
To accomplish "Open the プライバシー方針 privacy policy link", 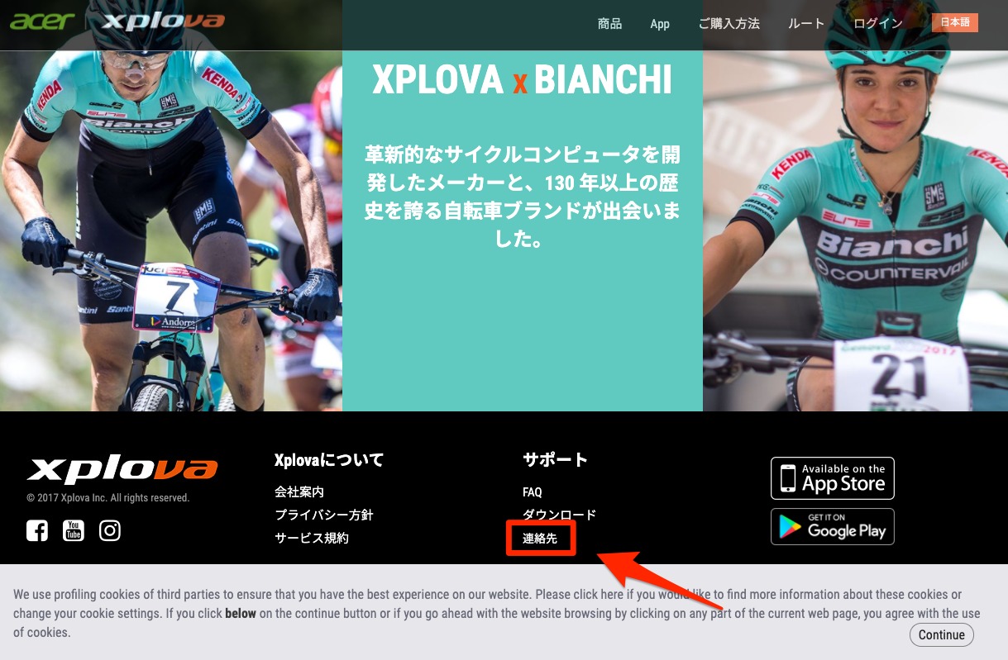I will tap(324, 515).
